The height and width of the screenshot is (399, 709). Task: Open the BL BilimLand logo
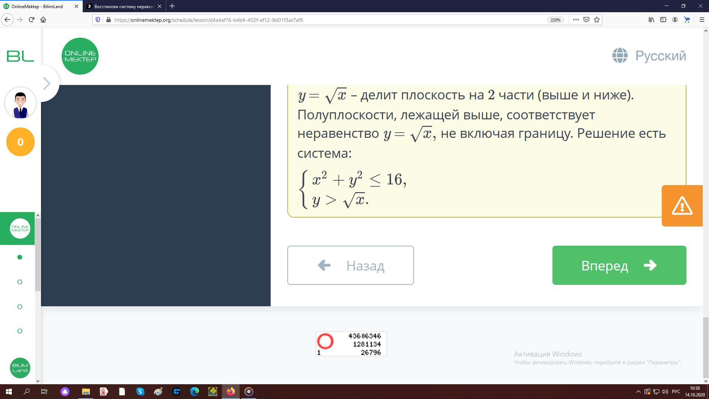pos(20,56)
